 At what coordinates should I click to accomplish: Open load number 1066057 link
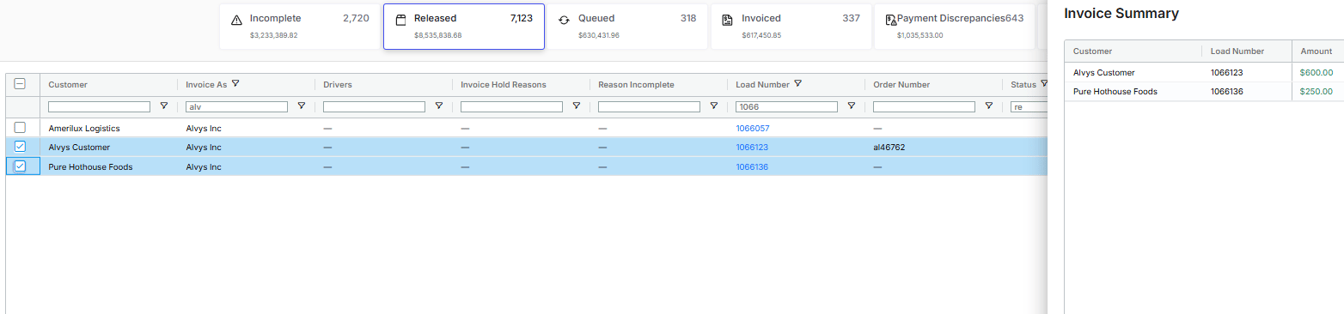pyautogui.click(x=752, y=128)
